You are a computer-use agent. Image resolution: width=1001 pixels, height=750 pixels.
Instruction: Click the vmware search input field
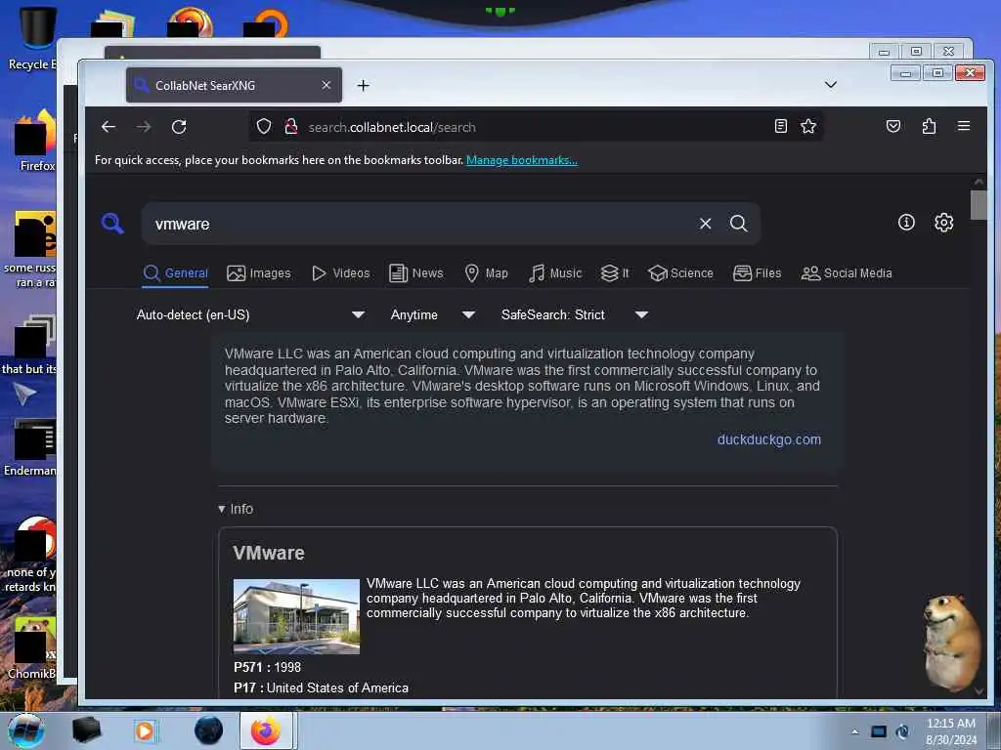click(x=421, y=224)
